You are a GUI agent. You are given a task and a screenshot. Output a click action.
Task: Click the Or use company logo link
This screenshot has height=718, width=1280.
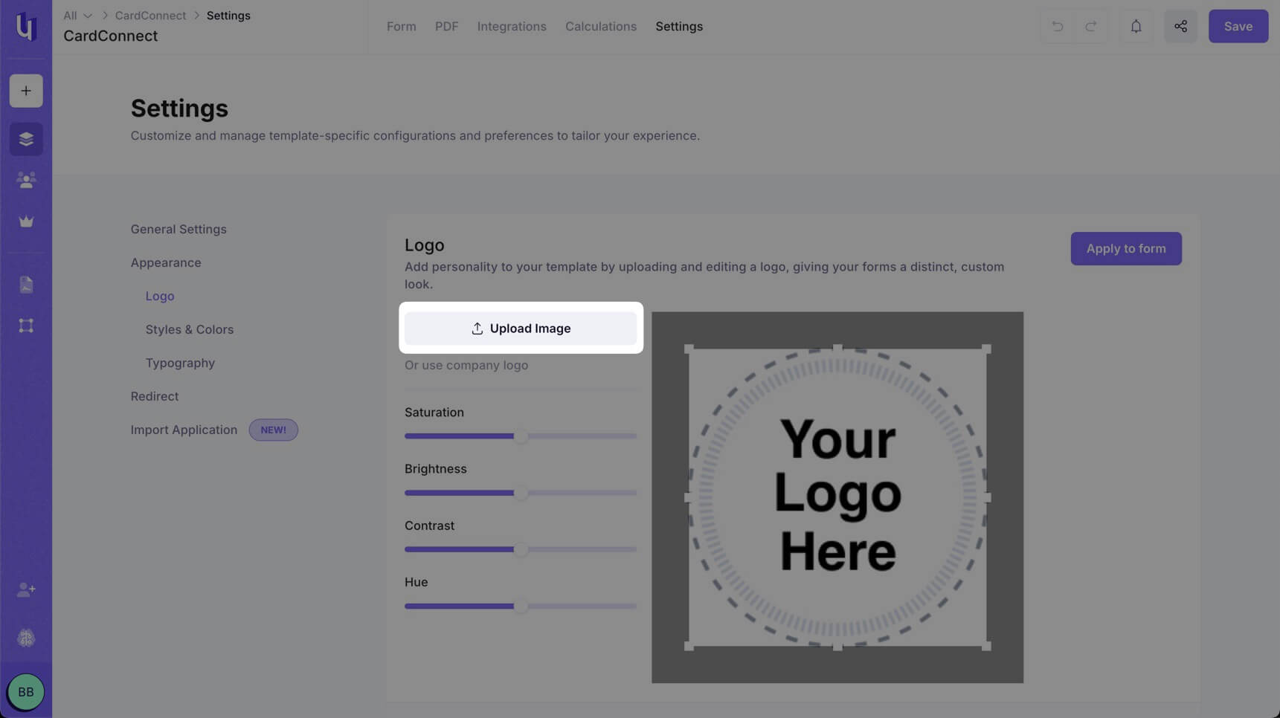(466, 365)
